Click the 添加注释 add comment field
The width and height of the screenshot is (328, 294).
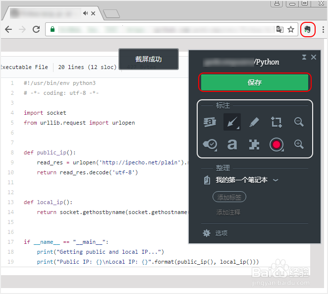pyautogui.click(x=228, y=213)
